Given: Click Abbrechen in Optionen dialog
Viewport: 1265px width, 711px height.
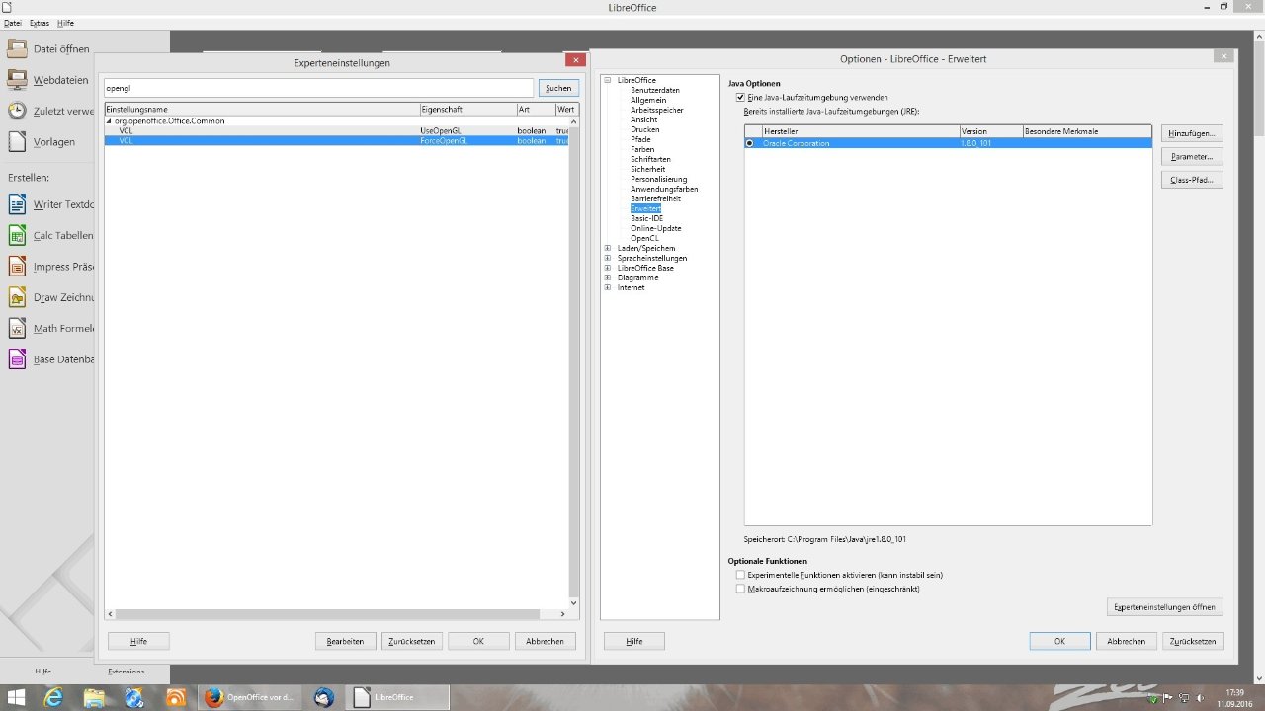Looking at the screenshot, I should (1127, 641).
